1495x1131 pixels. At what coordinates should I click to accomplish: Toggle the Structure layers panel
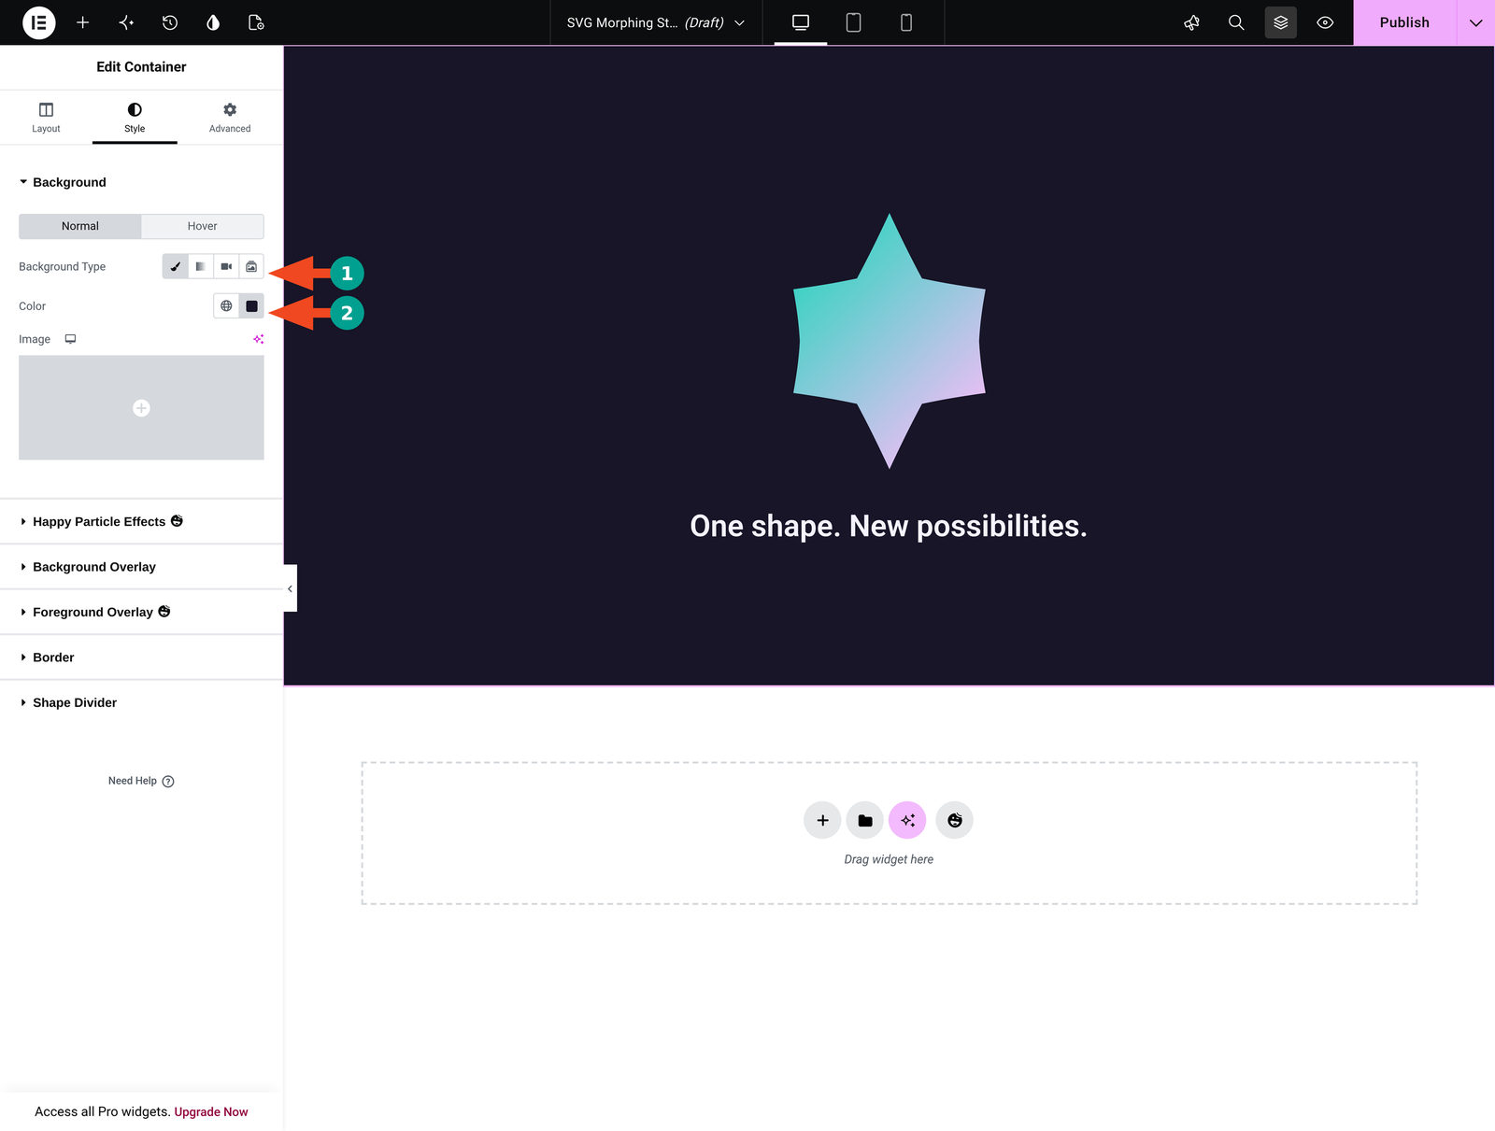(x=1281, y=22)
